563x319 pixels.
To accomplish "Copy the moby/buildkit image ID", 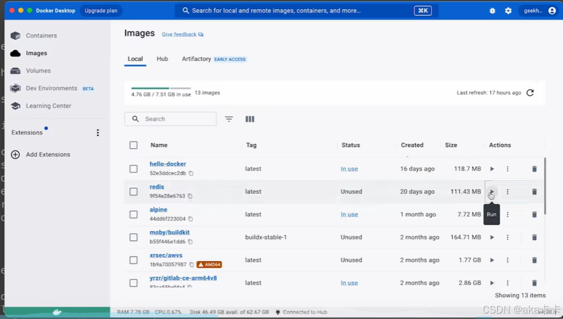I will point(190,242).
